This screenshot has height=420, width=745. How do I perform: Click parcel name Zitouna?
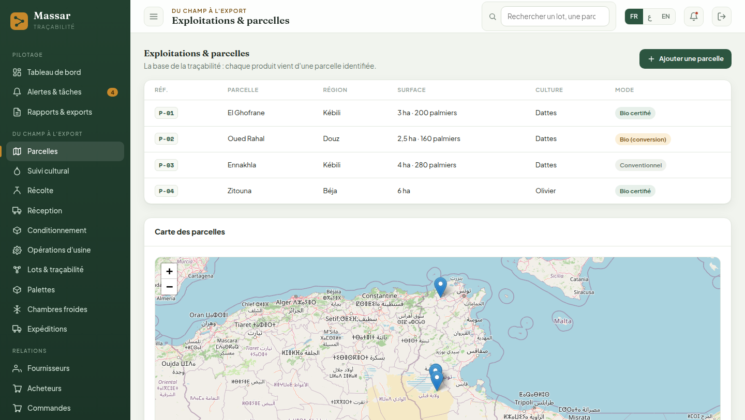[240, 191]
